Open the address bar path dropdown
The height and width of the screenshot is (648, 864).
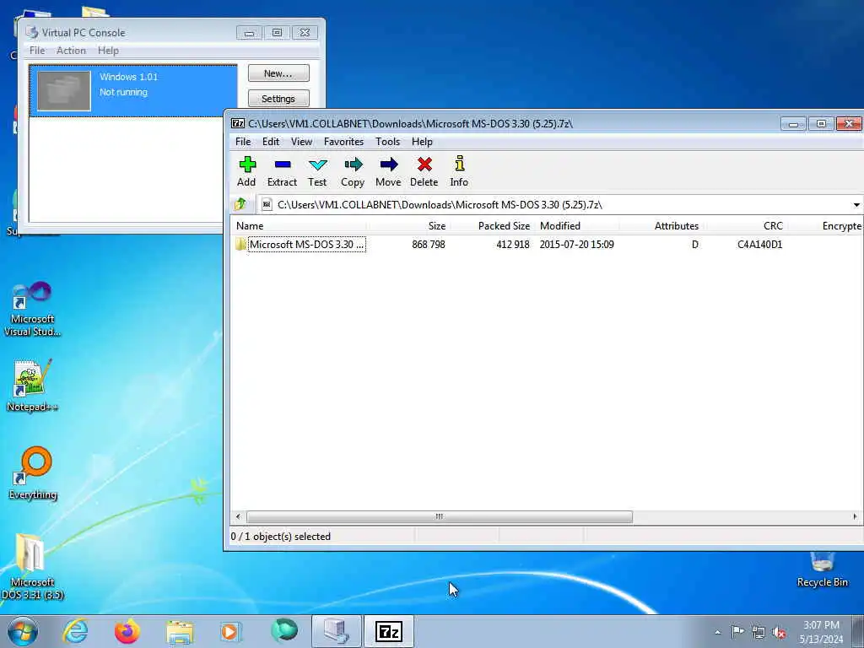pos(856,205)
